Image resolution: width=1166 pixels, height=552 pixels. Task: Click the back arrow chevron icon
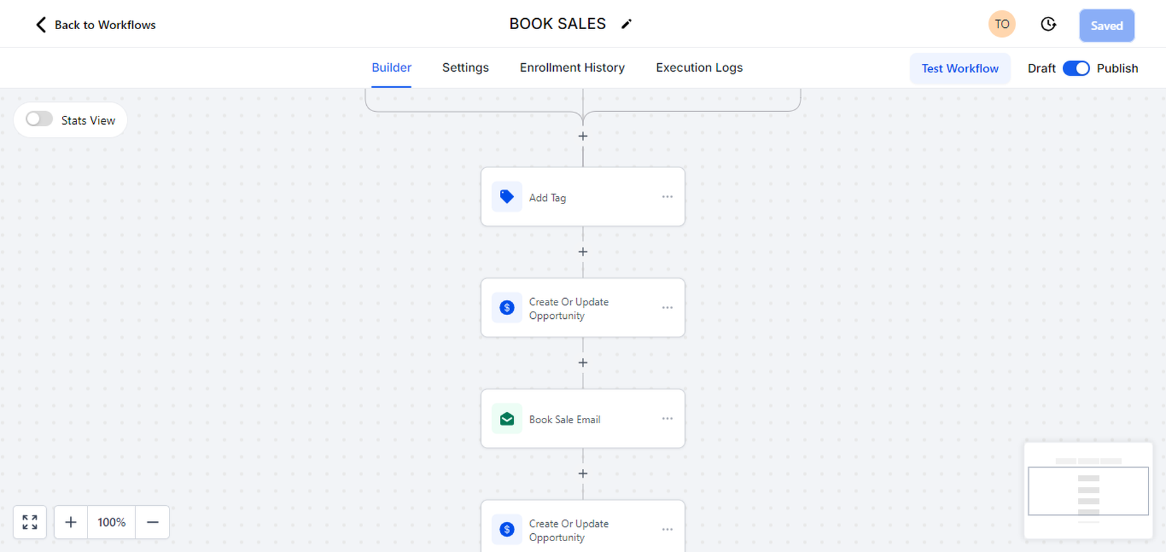(41, 25)
